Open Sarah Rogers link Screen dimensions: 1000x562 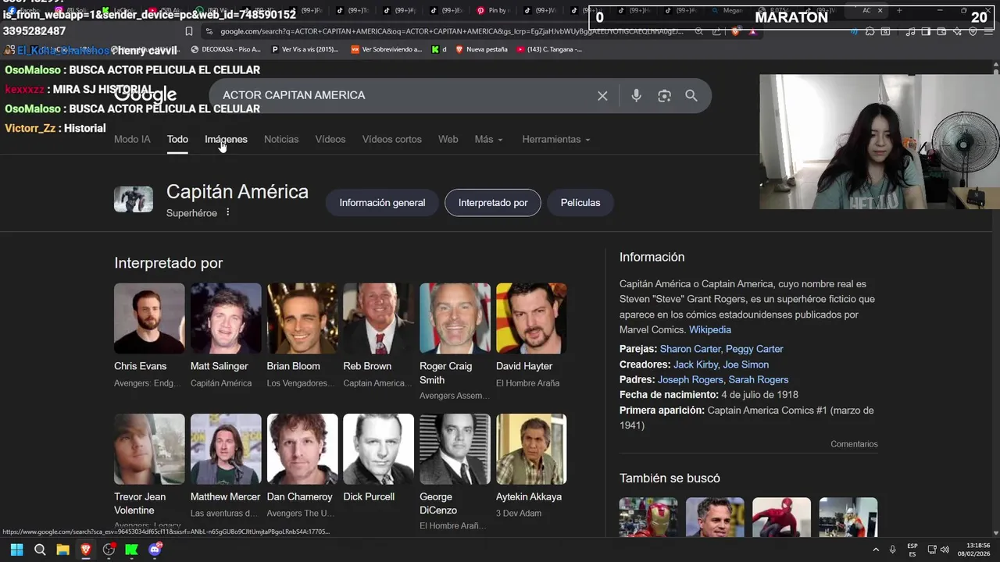pos(759,379)
